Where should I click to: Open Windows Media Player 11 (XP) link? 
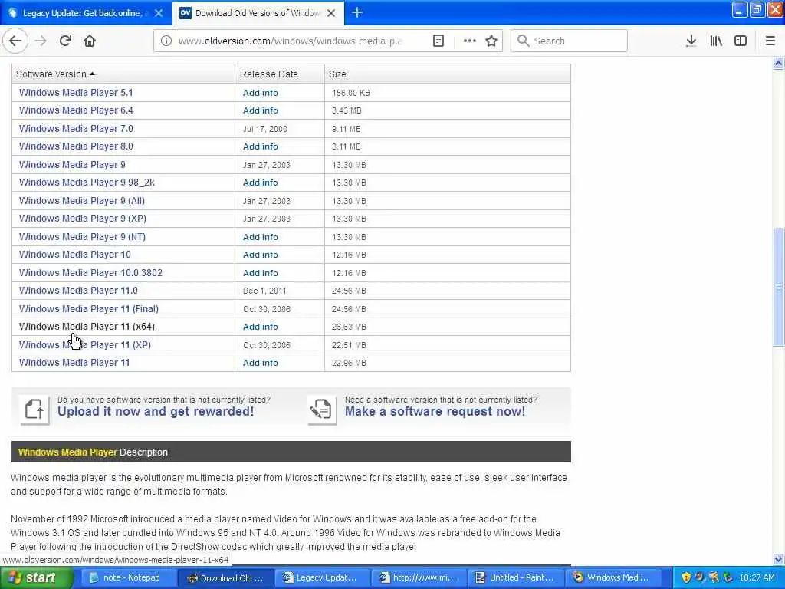coord(85,345)
